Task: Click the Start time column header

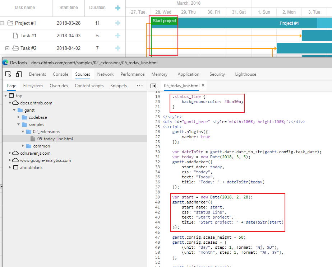Action: [68, 8]
